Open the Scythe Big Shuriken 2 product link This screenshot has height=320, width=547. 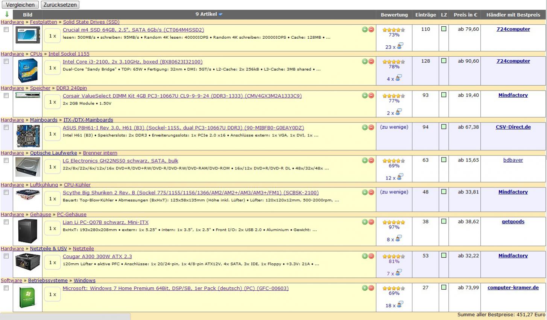(190, 193)
